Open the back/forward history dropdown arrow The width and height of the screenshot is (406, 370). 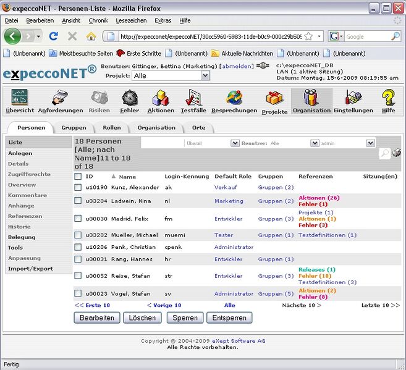(38, 36)
